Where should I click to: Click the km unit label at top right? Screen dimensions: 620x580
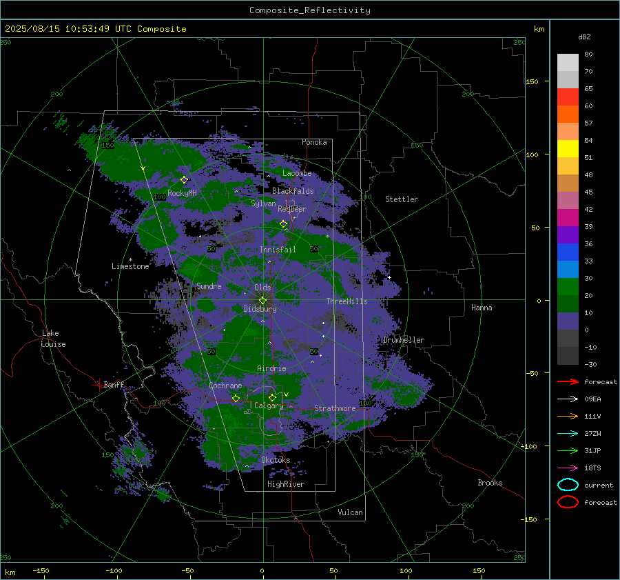539,29
